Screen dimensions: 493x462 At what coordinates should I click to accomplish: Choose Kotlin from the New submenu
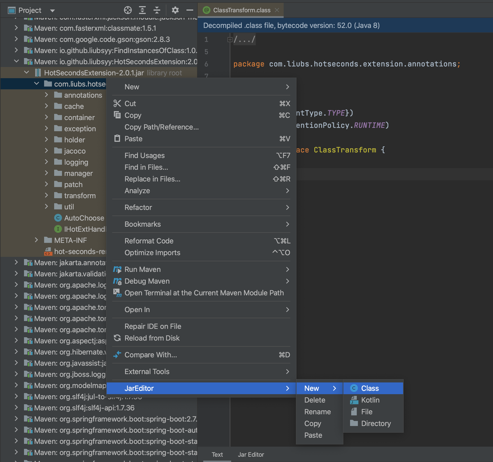click(x=370, y=400)
